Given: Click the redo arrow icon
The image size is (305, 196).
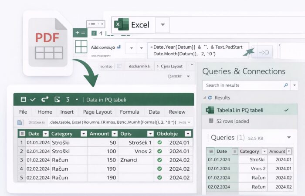Looking at the screenshot, I should 45,99.
